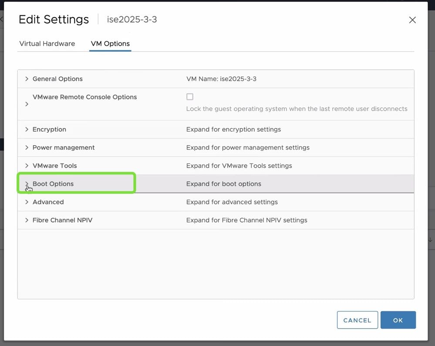
Task: Close the Edit Settings dialog
Action: coord(412,20)
